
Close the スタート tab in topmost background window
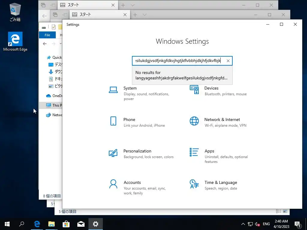[x=113, y=5]
